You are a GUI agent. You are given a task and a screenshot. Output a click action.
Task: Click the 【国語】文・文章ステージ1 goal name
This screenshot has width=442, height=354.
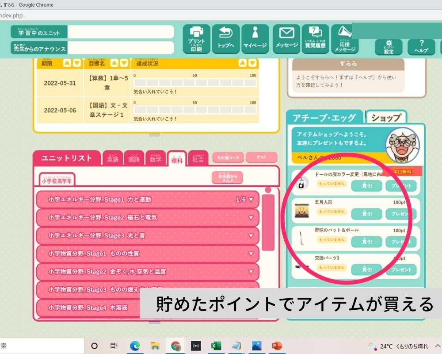click(107, 110)
